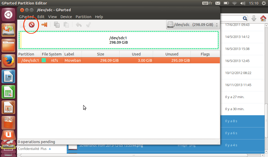
Task: Click the Unused column header
Action: pyautogui.click(x=172, y=54)
